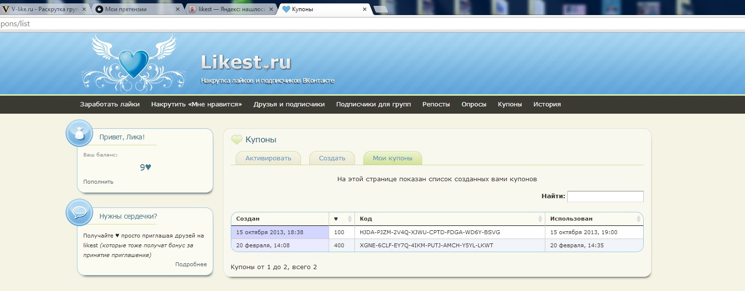The width and height of the screenshot is (745, 291).
Task: Click the 100 hearts value cell
Action: tap(342, 232)
